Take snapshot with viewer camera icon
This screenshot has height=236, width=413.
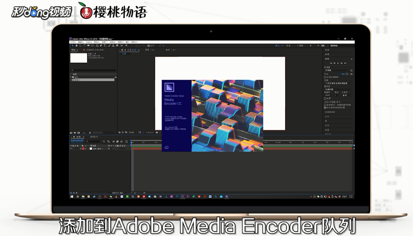pos(157,132)
